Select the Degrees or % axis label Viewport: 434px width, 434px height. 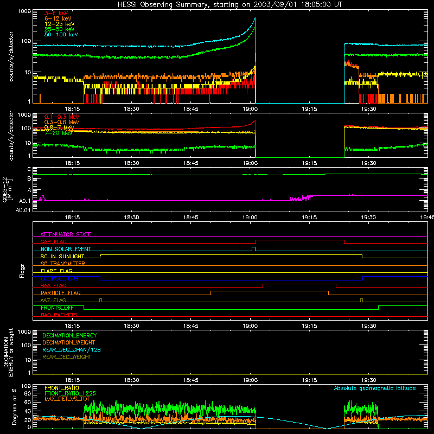(14, 406)
